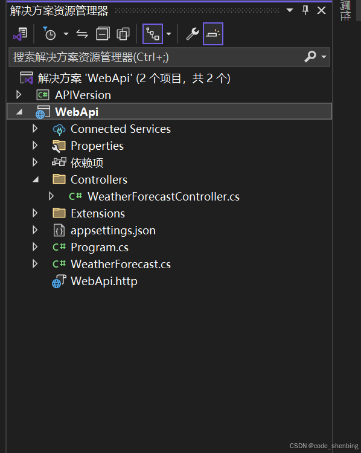Expand Program.cs node

[x=35, y=247]
